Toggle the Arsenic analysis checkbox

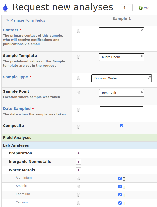click(120, 187)
